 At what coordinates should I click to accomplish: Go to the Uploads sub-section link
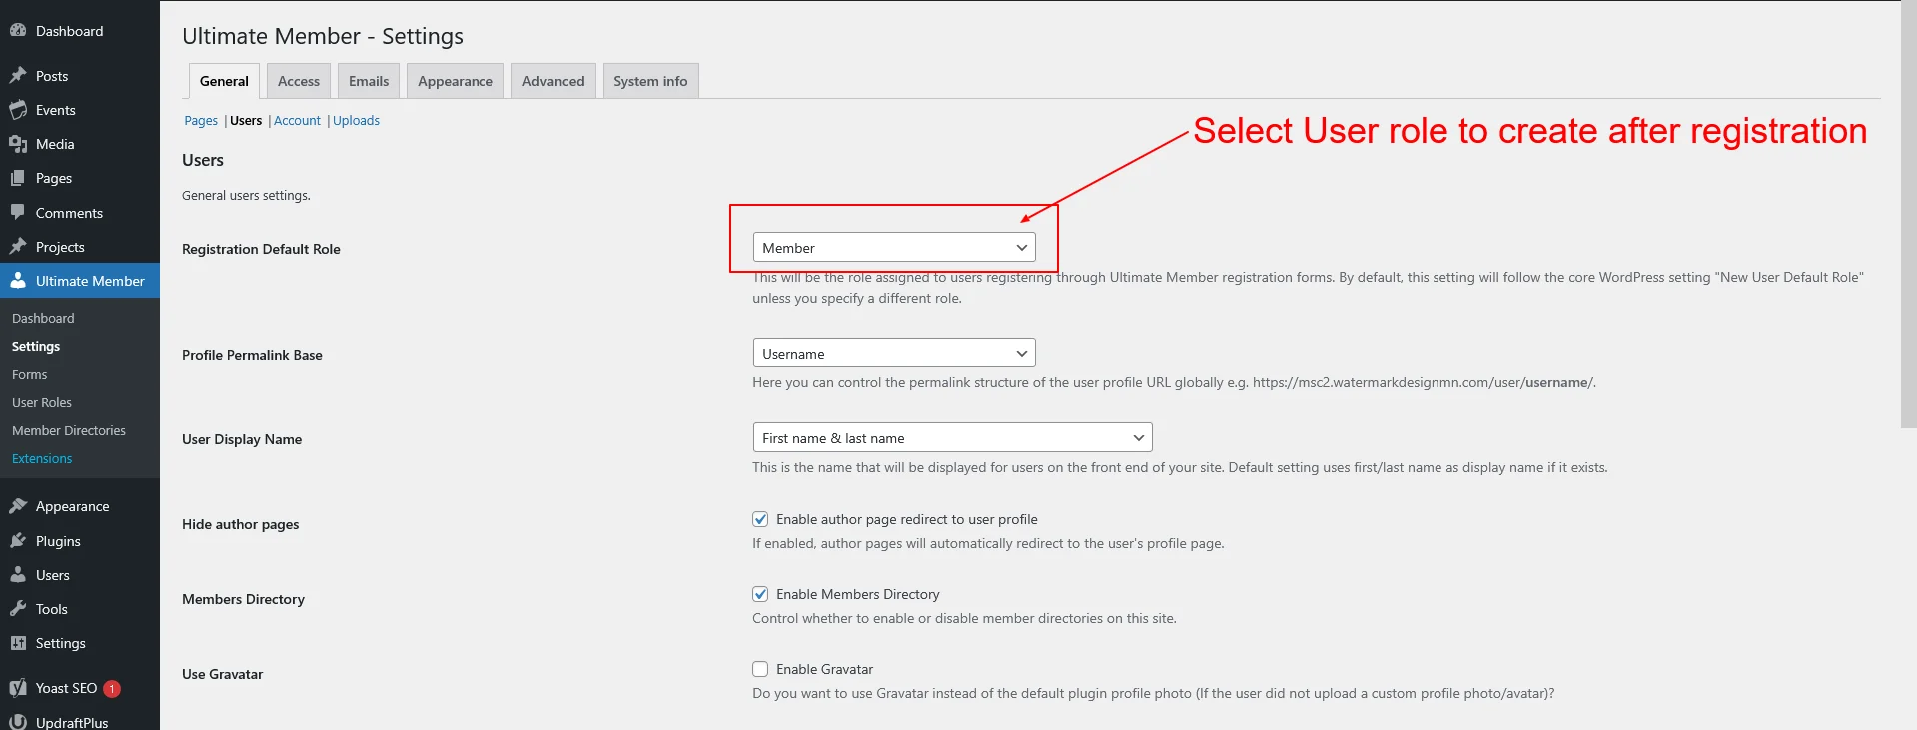coord(356,120)
